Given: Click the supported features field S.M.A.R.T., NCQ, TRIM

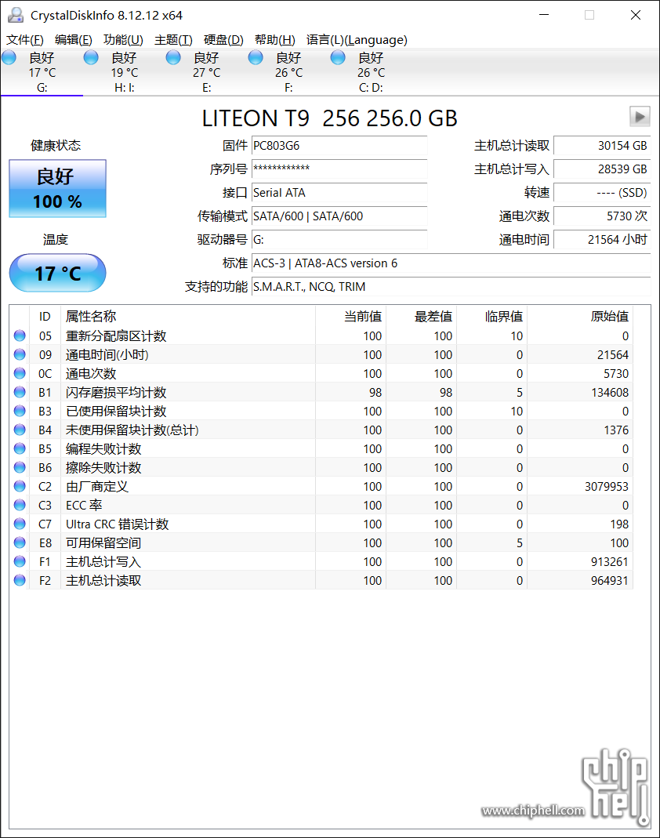Looking at the screenshot, I should point(451,286).
